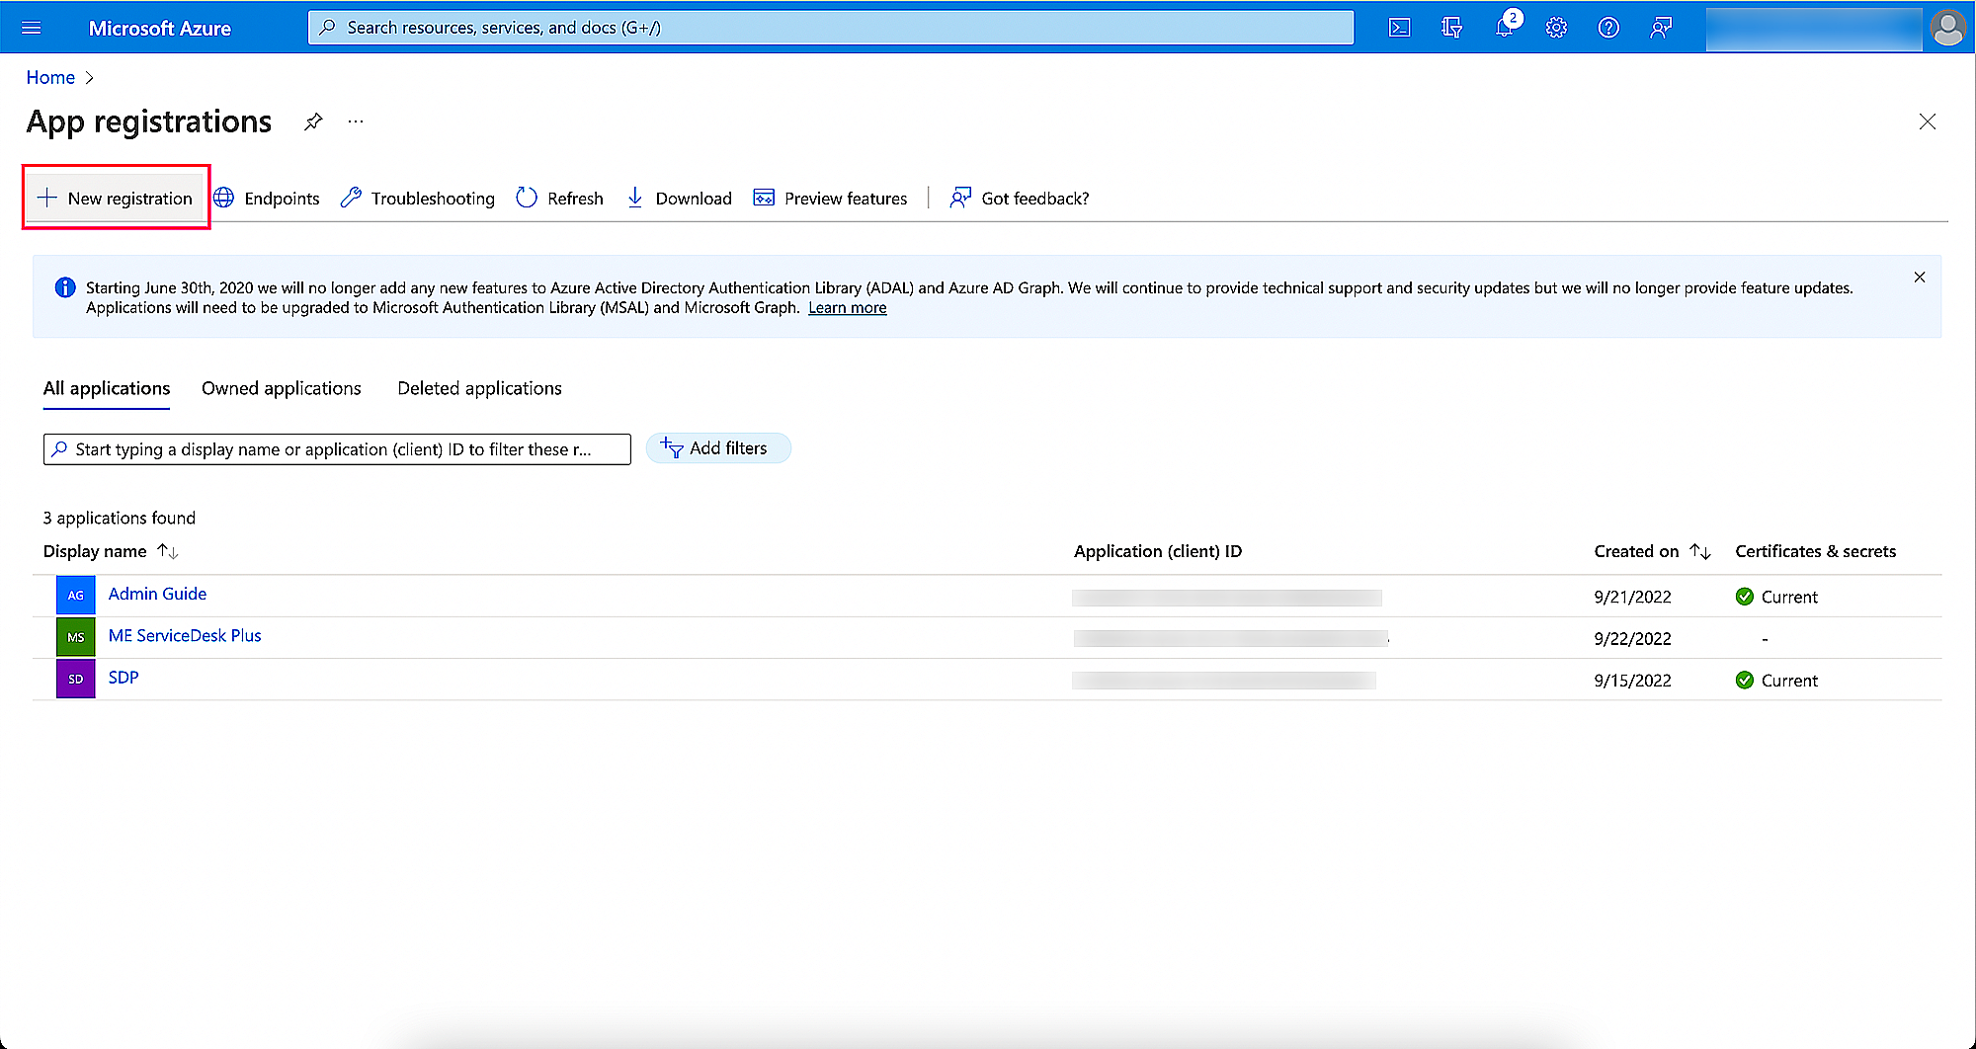Viewport: 1976px width, 1049px height.
Task: Open the Help question mark icon
Action: (x=1609, y=28)
